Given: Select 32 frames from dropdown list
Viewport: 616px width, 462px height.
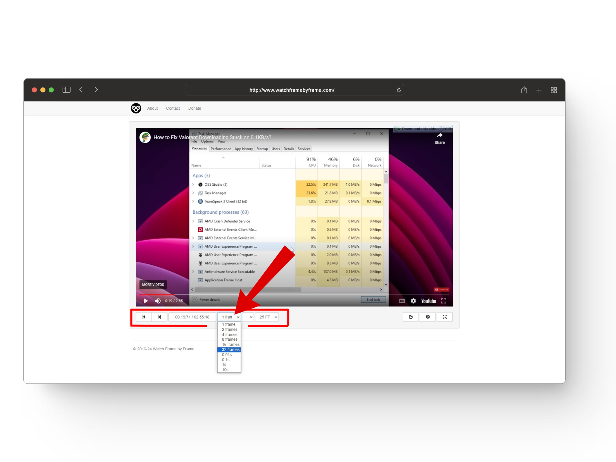Looking at the screenshot, I should pos(230,350).
